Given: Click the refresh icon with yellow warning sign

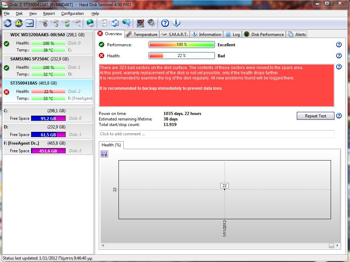Looking at the screenshot, I should 19,23.
